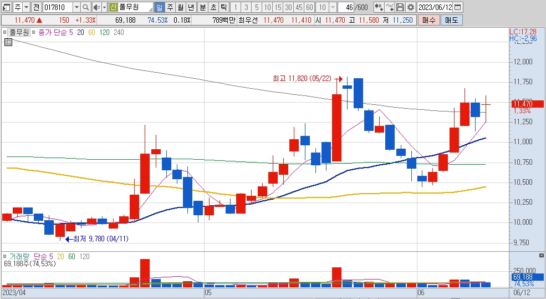546x299 pixels.
Task: Click the 789백만 trading value
Action: click(x=224, y=20)
